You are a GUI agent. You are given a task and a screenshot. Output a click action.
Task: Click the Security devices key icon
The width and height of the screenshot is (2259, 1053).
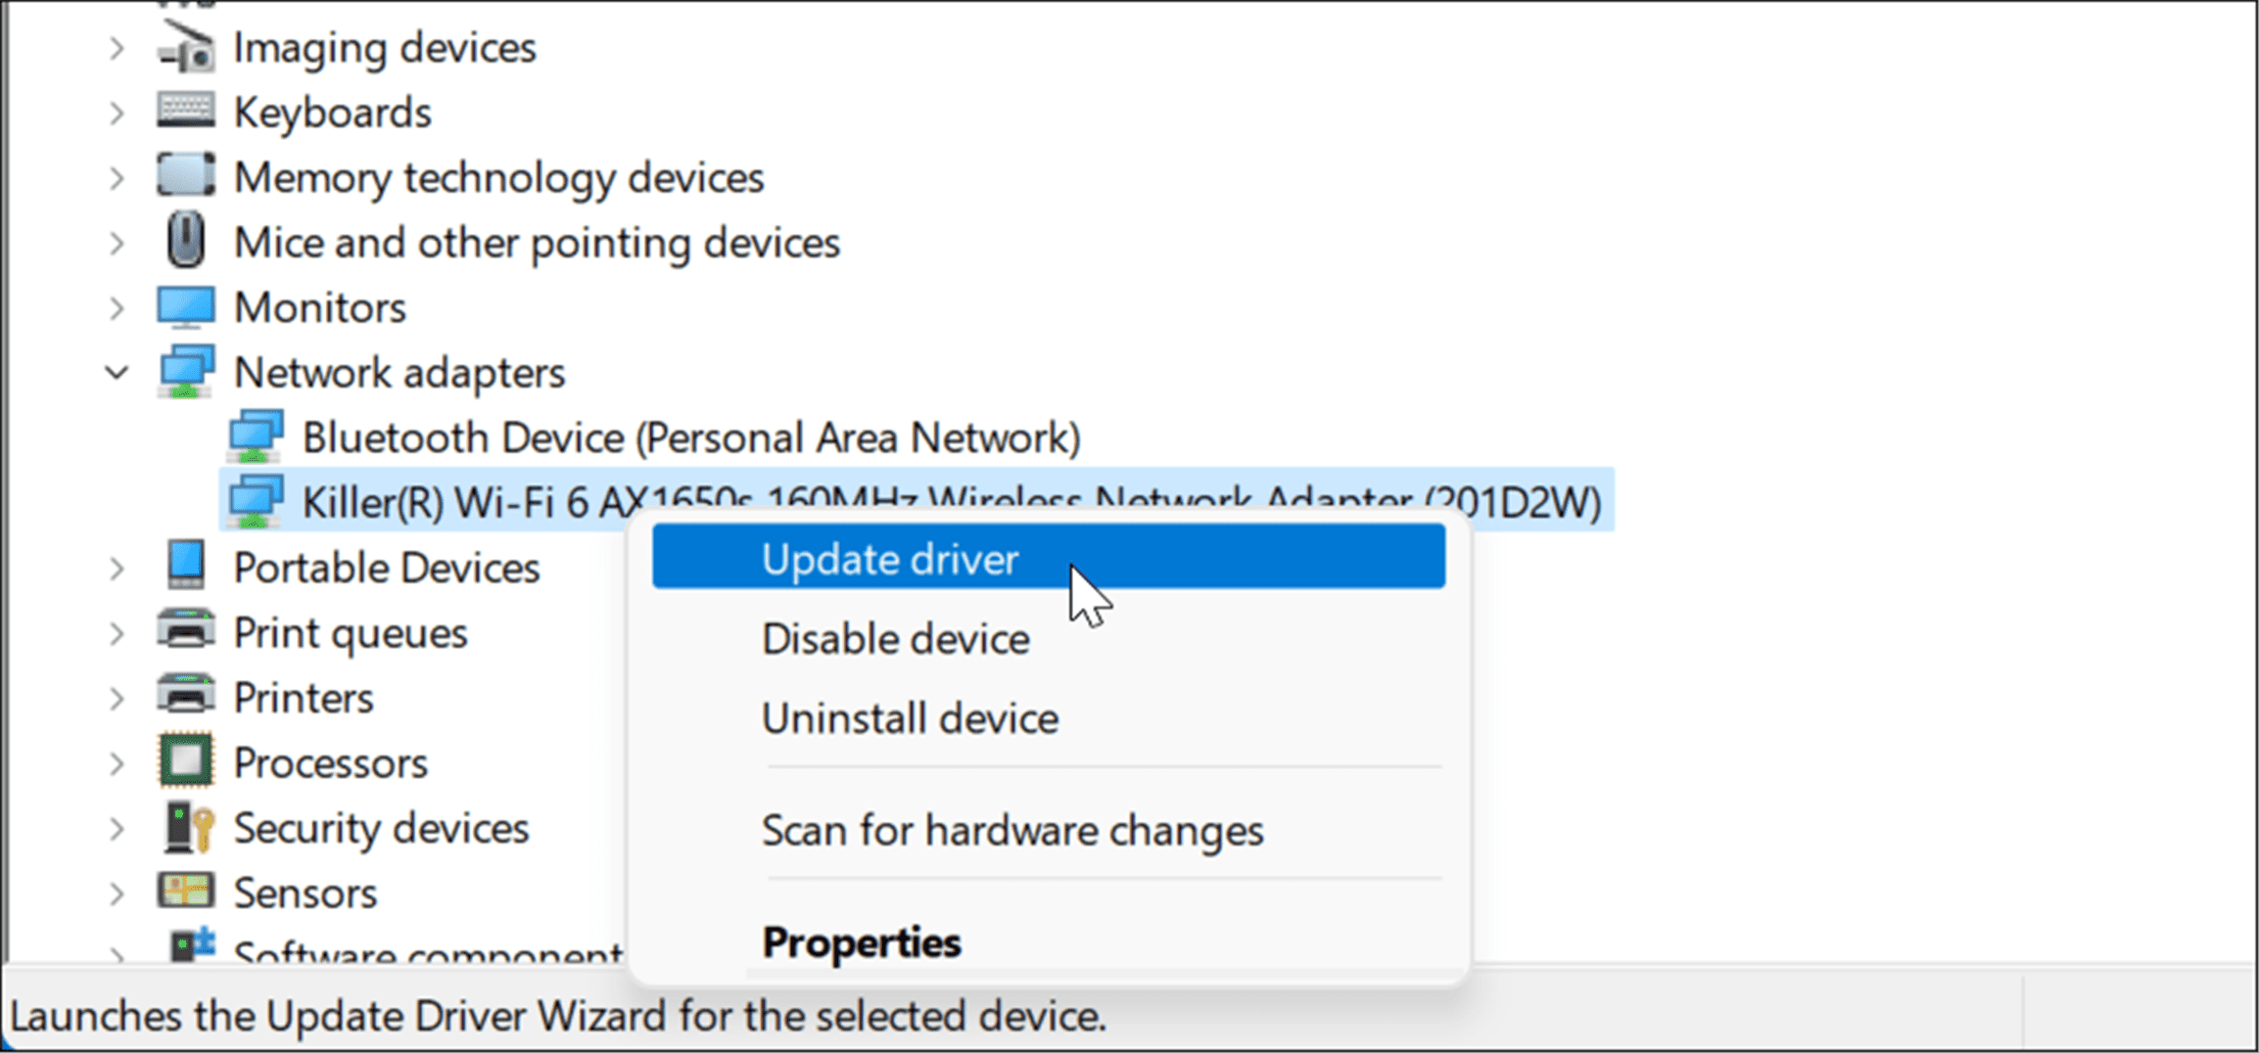(188, 827)
